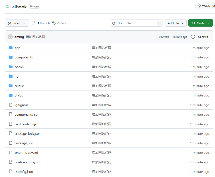215x177 pixels.
Task: Click the Private visibility badge
Action: point(34,6)
